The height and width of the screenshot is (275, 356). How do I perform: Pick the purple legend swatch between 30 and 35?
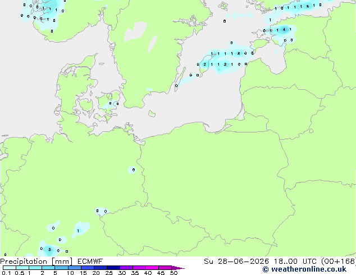(x=126, y=268)
